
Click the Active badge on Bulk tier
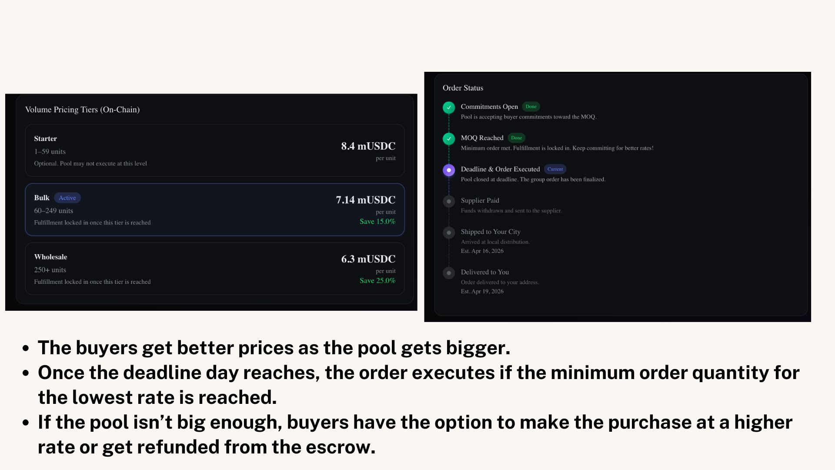pos(67,198)
